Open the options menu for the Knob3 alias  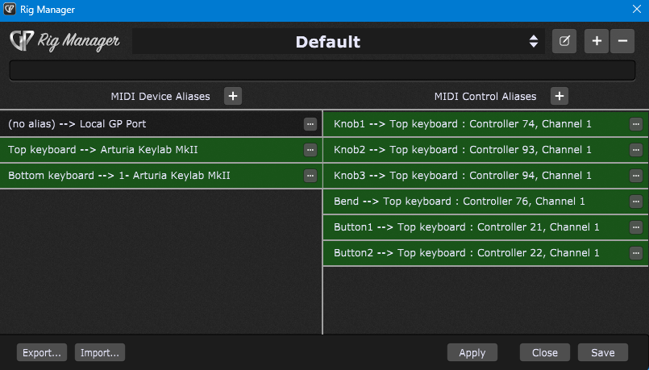[x=636, y=176]
